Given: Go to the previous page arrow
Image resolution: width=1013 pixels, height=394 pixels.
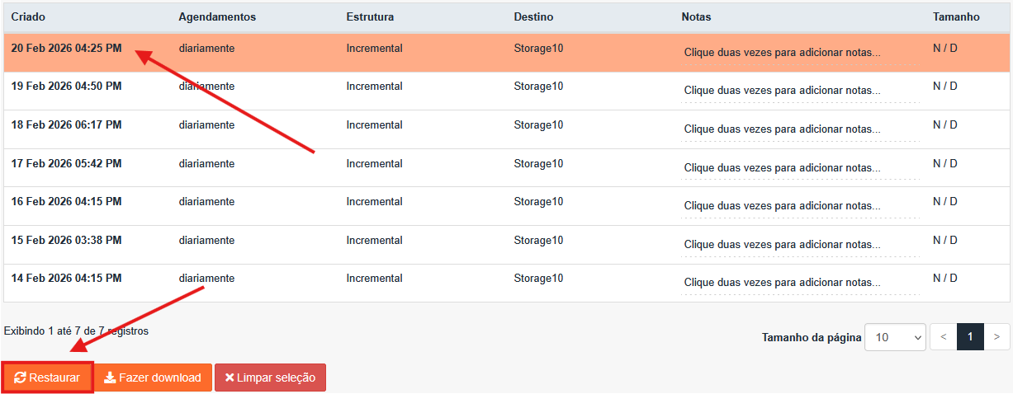Looking at the screenshot, I should (943, 336).
